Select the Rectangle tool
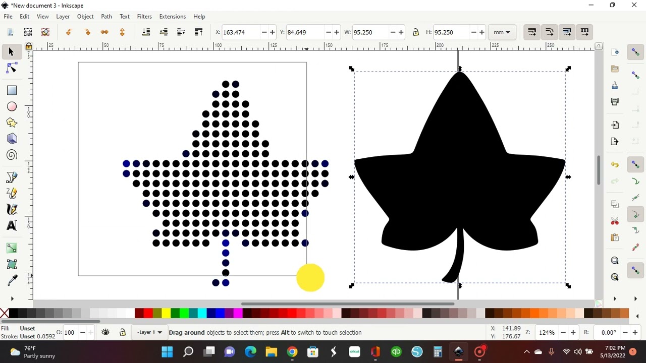This screenshot has height=363, width=646. [12, 90]
